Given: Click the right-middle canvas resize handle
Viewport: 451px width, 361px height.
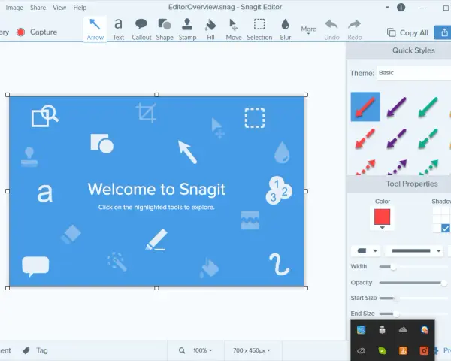Looking at the screenshot, I should (306, 191).
